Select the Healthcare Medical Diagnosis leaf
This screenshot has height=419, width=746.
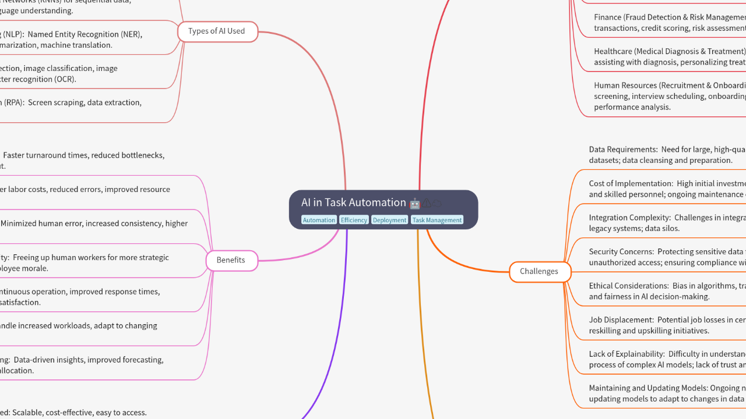point(670,56)
